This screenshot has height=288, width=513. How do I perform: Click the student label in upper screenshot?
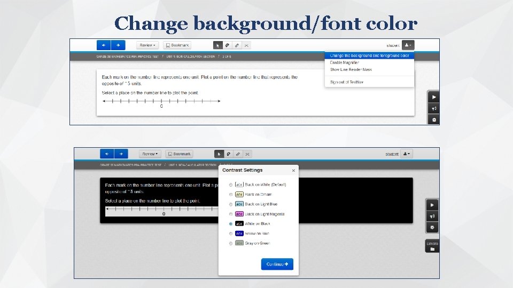[393, 46]
